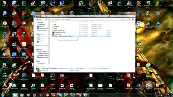Click the taskbar clock and date

167,95
